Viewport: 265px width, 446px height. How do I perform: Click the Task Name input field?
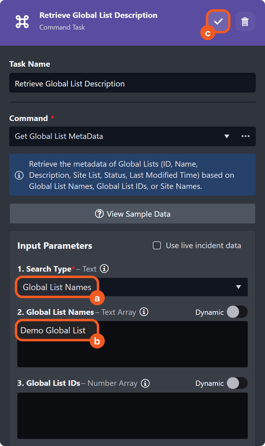point(132,84)
